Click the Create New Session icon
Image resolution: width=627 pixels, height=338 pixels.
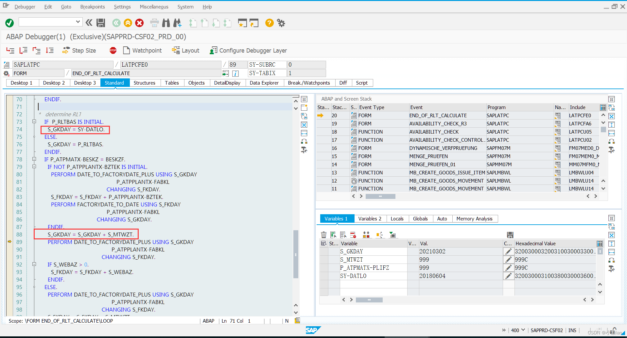tap(242, 23)
